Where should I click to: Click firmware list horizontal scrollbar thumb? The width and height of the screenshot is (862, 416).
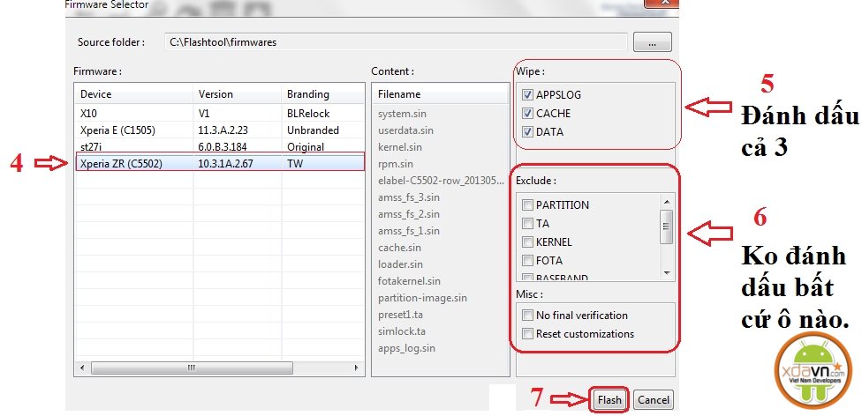pyautogui.click(x=190, y=368)
